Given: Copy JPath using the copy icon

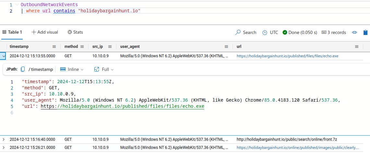Looking at the screenshot, I should 23,69.
